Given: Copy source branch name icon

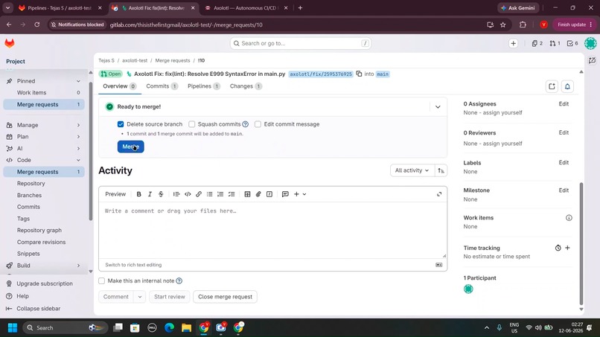Looking at the screenshot, I should click(359, 74).
